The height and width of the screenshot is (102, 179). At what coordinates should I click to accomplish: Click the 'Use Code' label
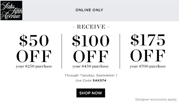[x=83, y=80]
